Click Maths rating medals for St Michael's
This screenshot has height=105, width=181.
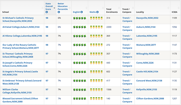click(x=96, y=18)
